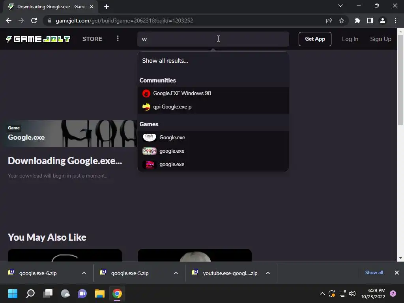
Task: Open the STORE page
Action: pos(92,39)
